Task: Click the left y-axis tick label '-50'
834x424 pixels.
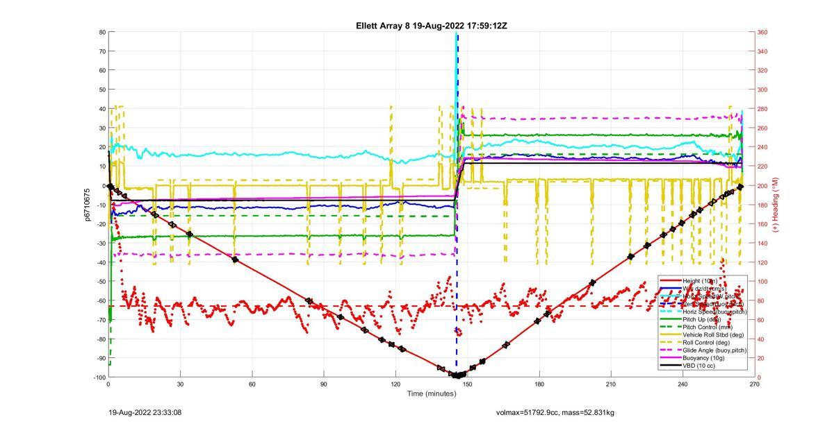Action: pyautogui.click(x=101, y=281)
